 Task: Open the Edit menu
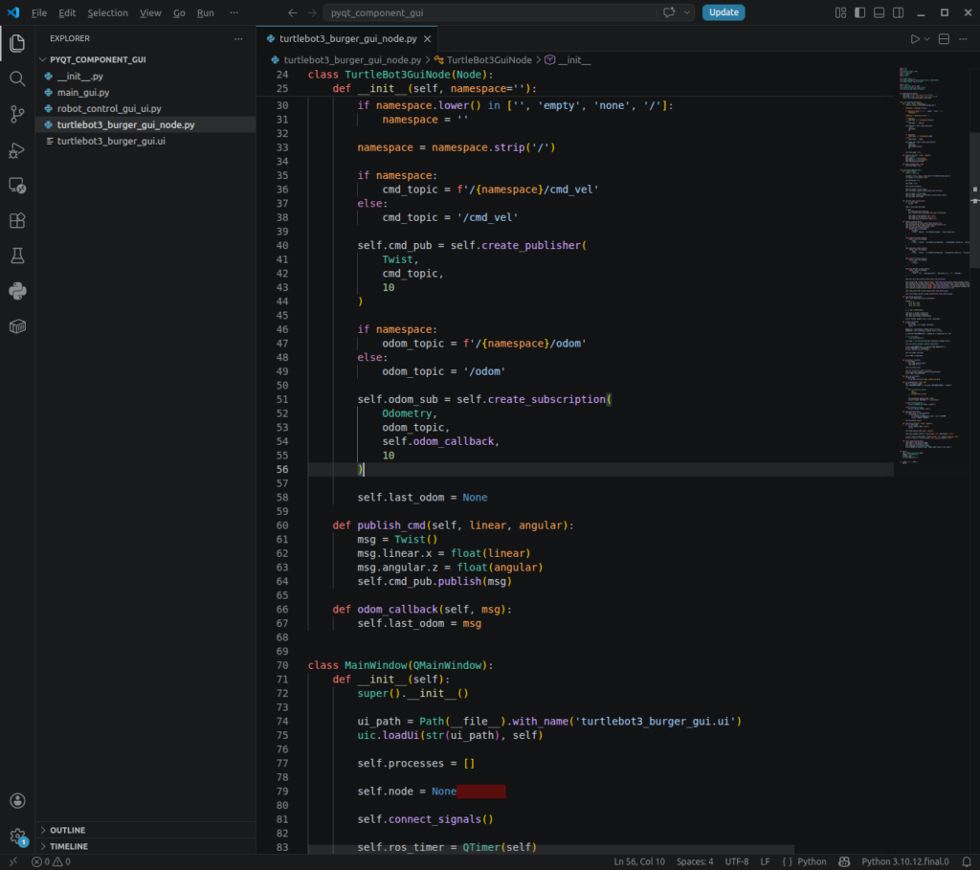tap(67, 12)
